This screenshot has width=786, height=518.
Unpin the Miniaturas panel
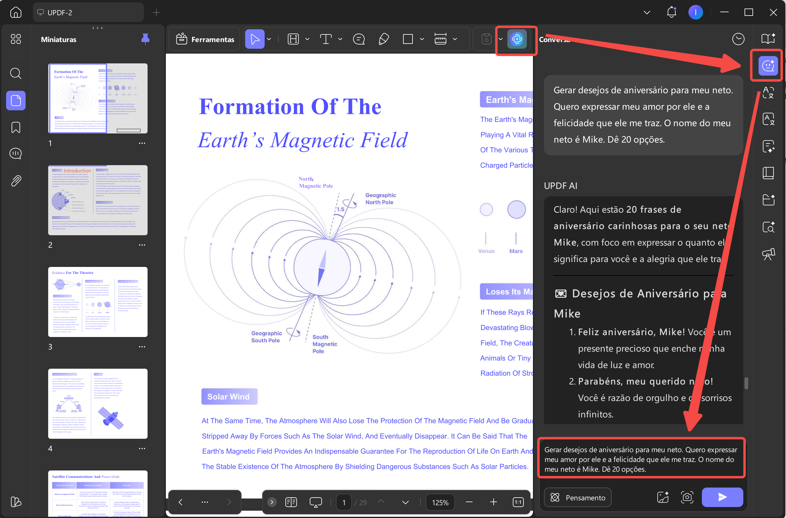point(145,39)
